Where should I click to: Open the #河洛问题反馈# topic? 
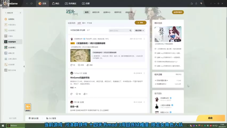(x=161, y=80)
